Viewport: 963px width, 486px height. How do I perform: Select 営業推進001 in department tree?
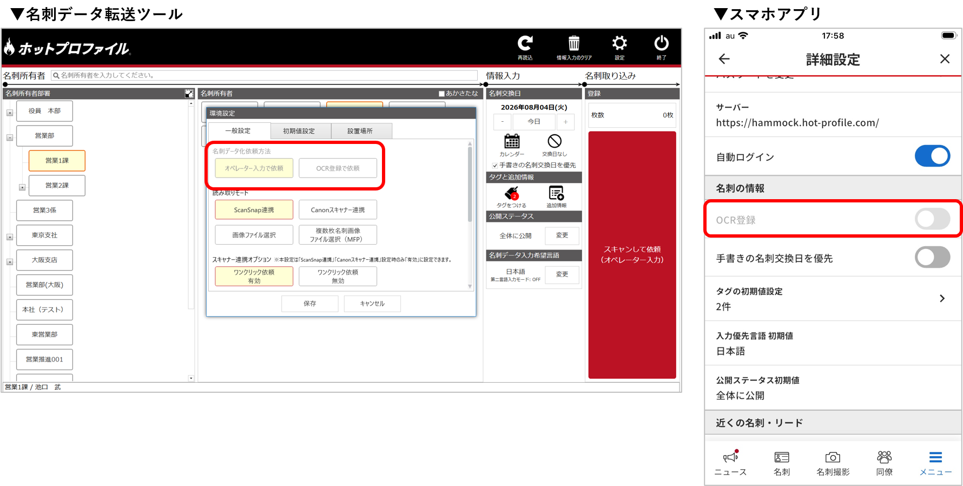click(x=44, y=360)
